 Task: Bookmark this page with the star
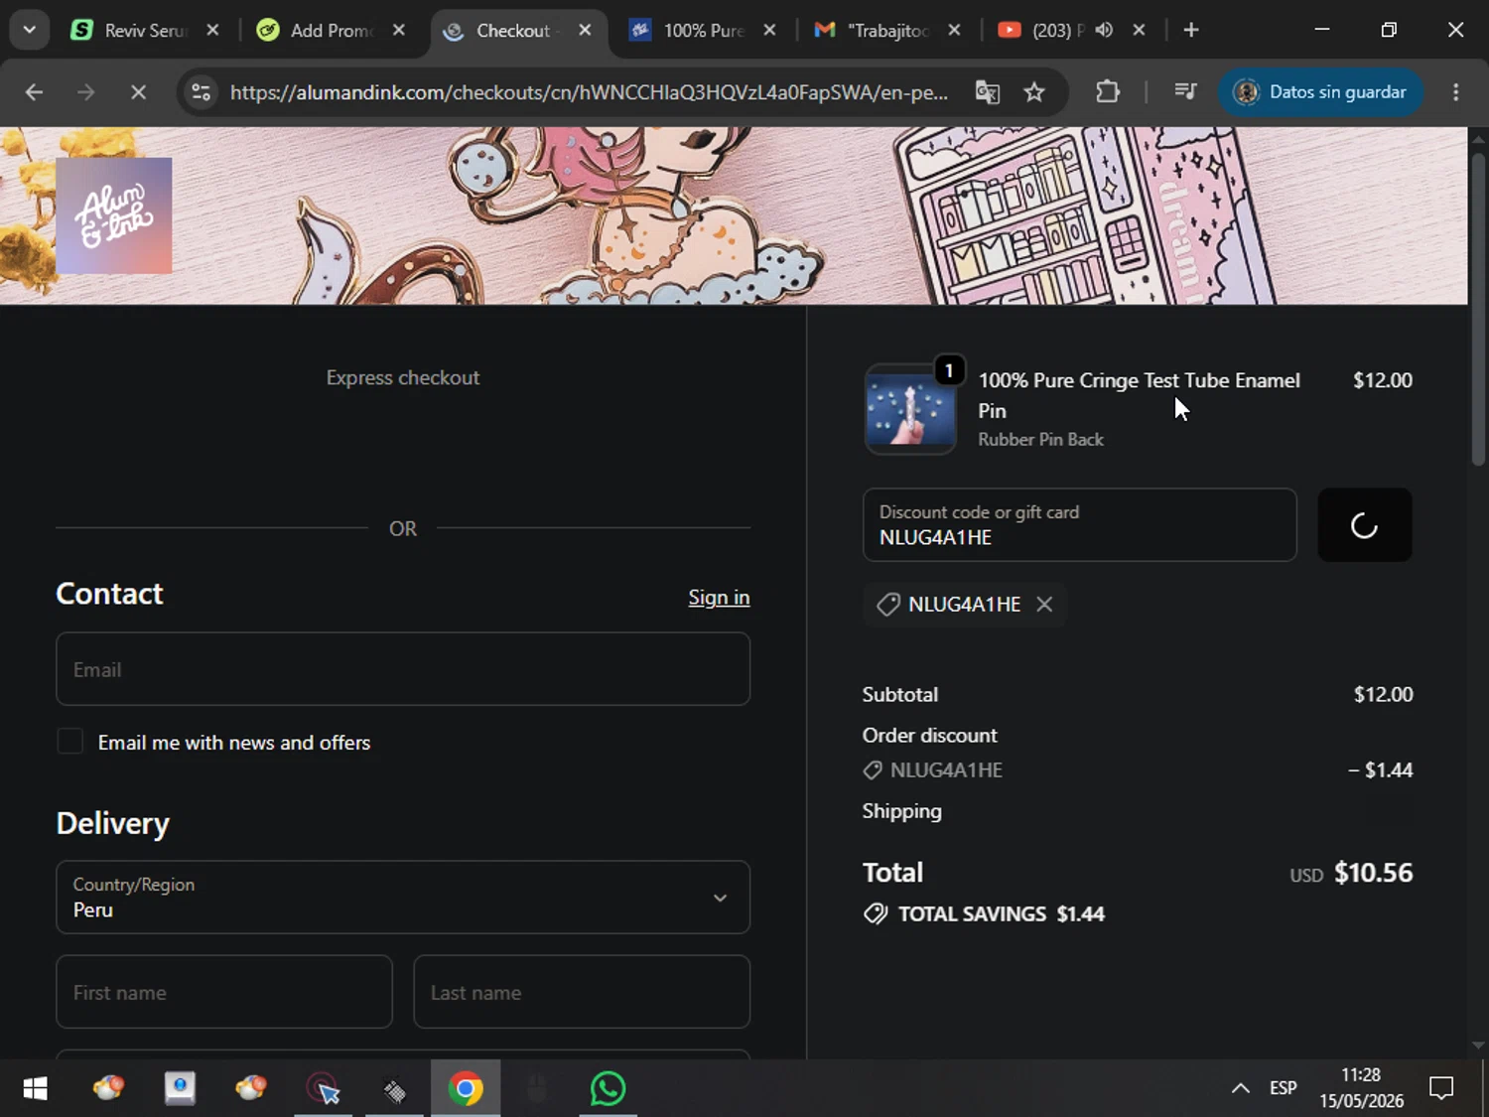click(x=1034, y=92)
